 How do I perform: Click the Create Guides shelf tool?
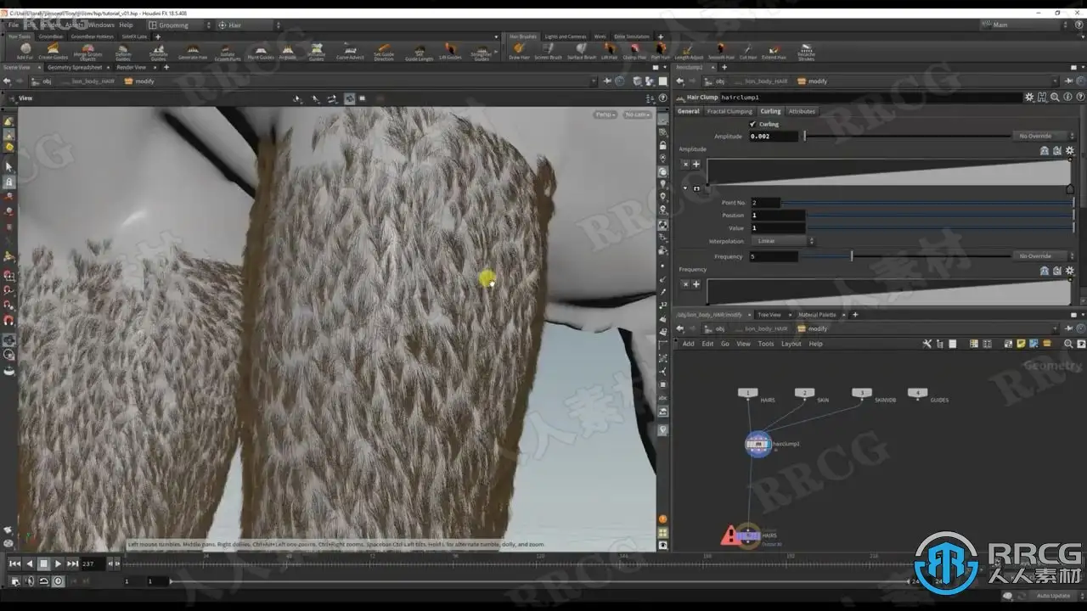pyautogui.click(x=53, y=51)
